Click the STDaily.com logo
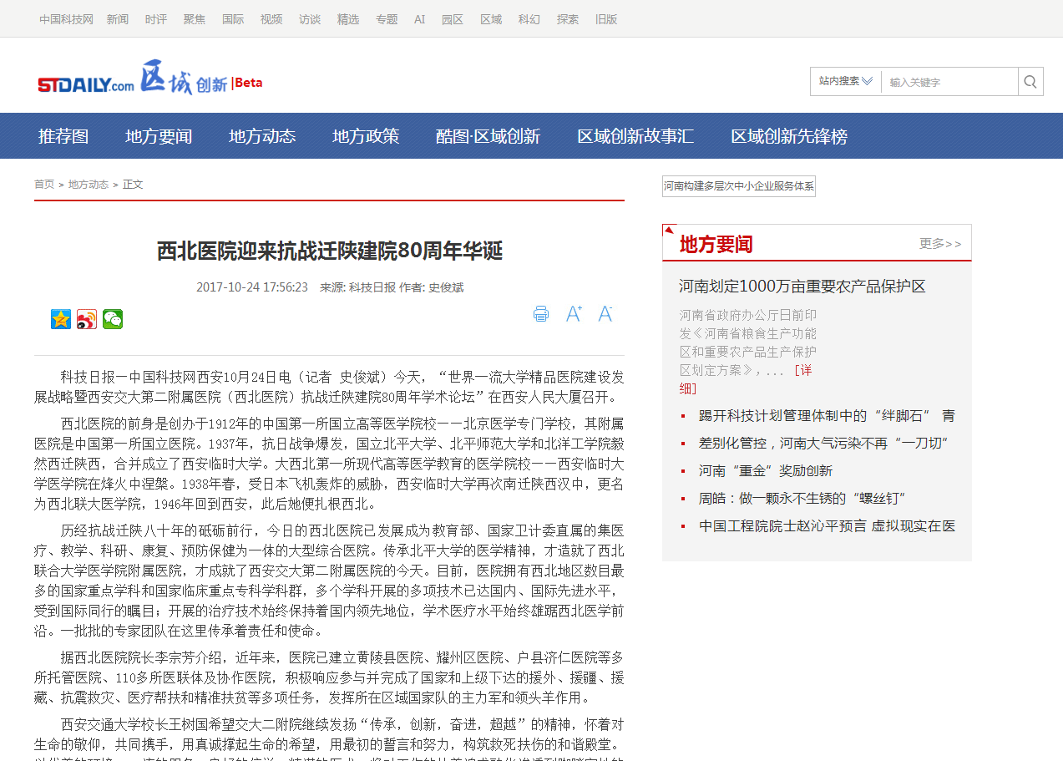Image resolution: width=1063 pixels, height=761 pixels. (85, 84)
